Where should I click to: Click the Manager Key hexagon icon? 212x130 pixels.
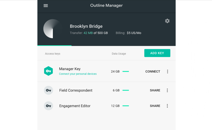coord(48,71)
